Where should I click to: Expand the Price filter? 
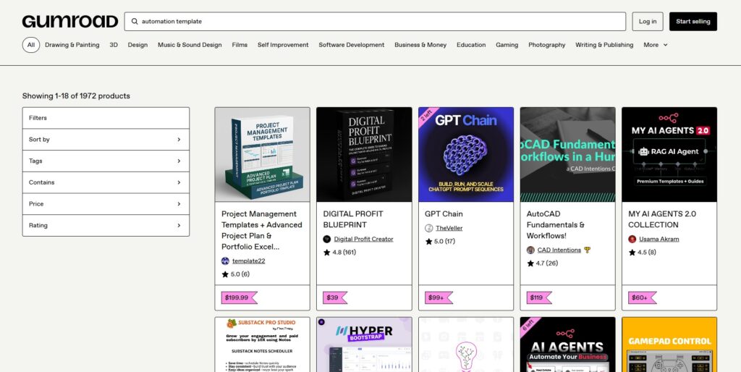[x=106, y=204]
